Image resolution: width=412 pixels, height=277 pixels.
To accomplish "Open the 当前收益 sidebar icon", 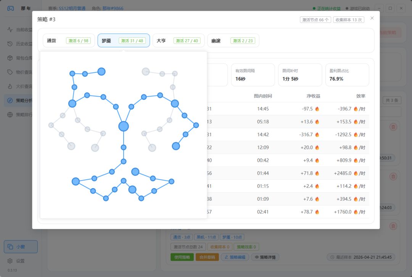I will [10, 29].
